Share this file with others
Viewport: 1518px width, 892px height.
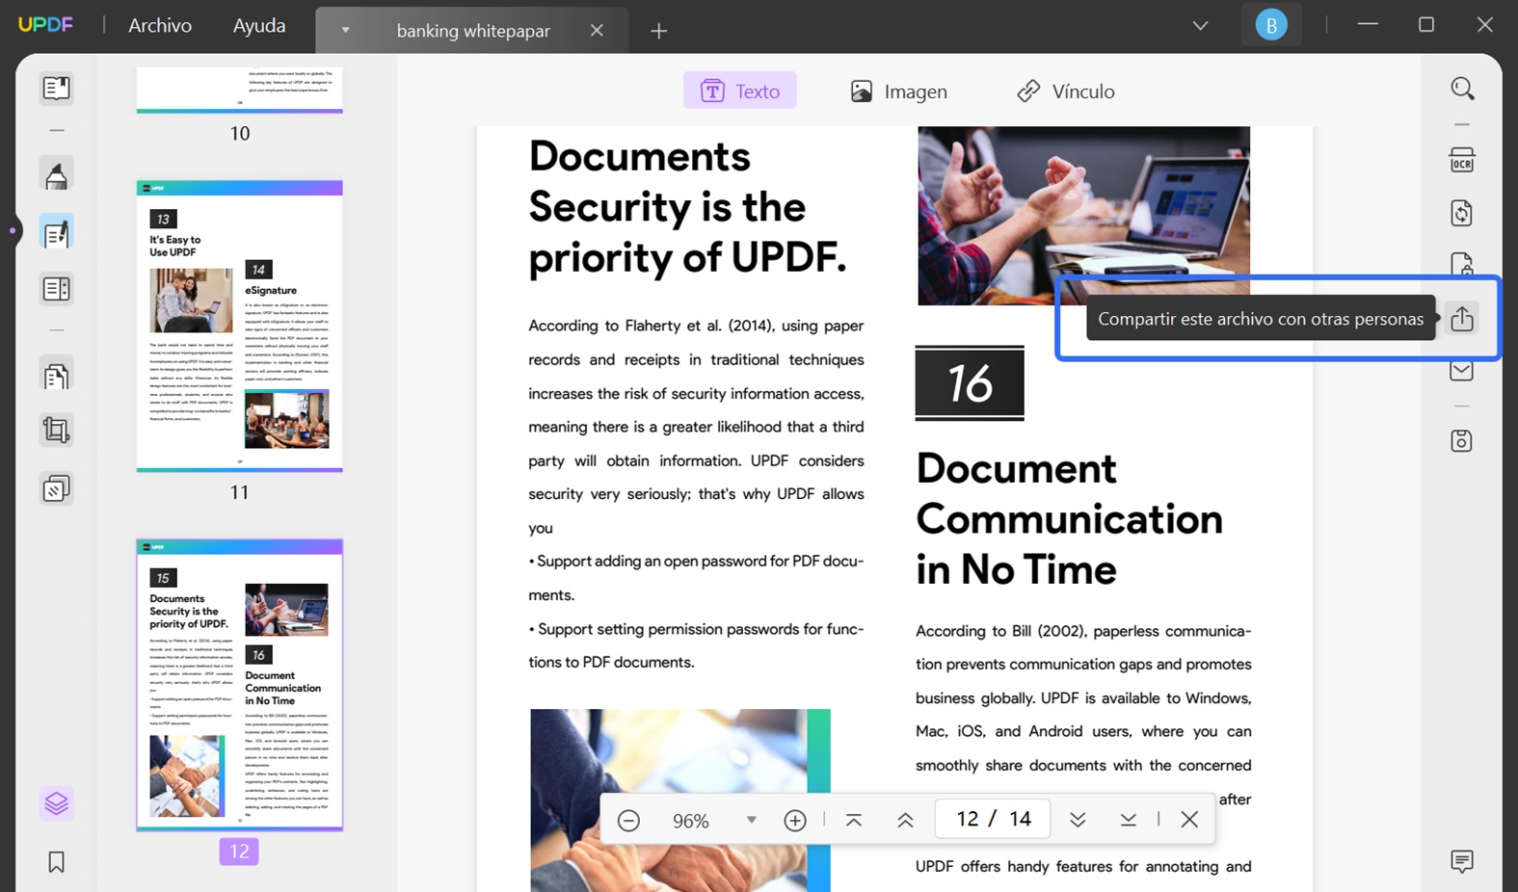click(x=1462, y=318)
